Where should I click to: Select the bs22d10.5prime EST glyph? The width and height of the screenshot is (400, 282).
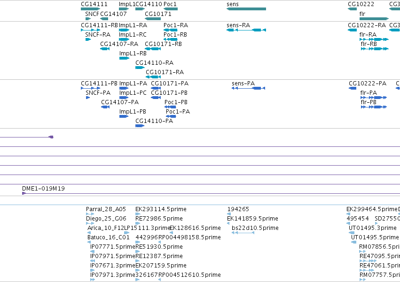[243, 233]
